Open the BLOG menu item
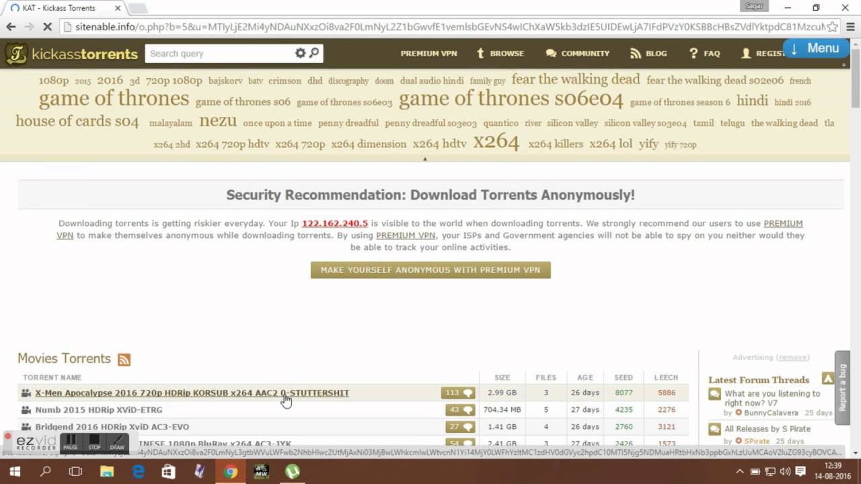This screenshot has height=484, width=861. point(648,53)
